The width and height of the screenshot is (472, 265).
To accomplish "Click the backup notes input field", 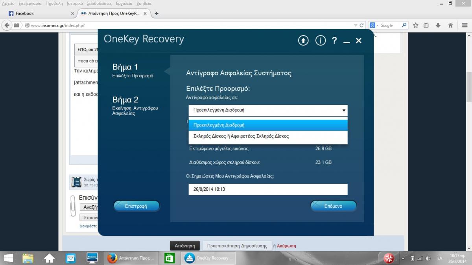I will click(268, 189).
